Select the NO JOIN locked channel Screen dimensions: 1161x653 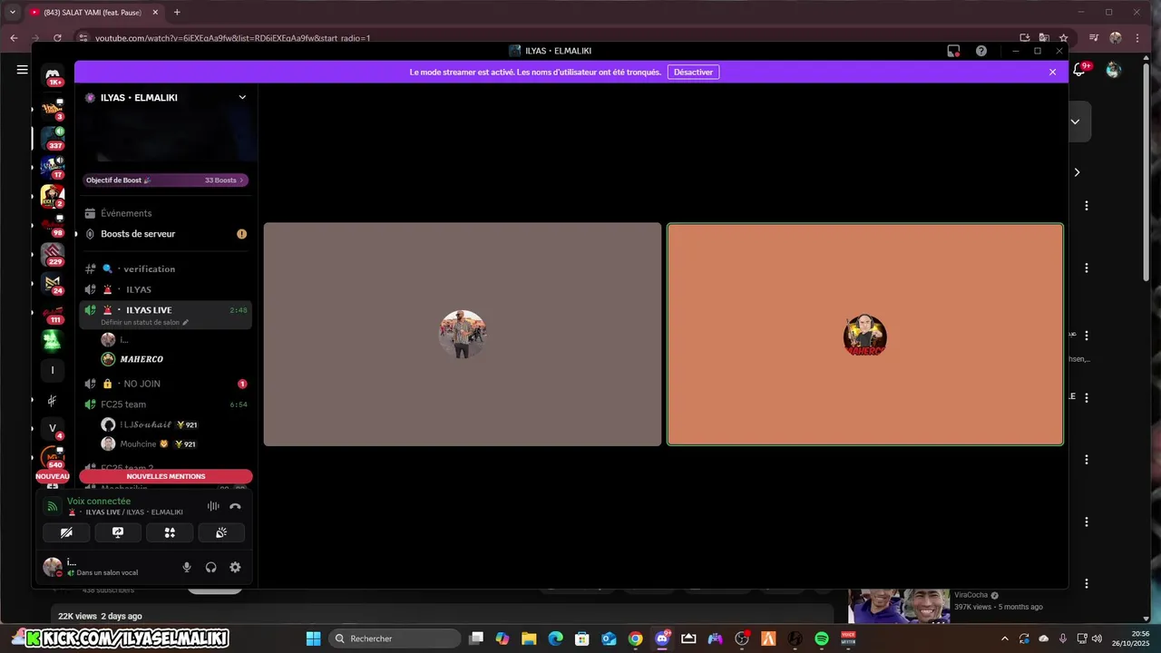click(165, 384)
